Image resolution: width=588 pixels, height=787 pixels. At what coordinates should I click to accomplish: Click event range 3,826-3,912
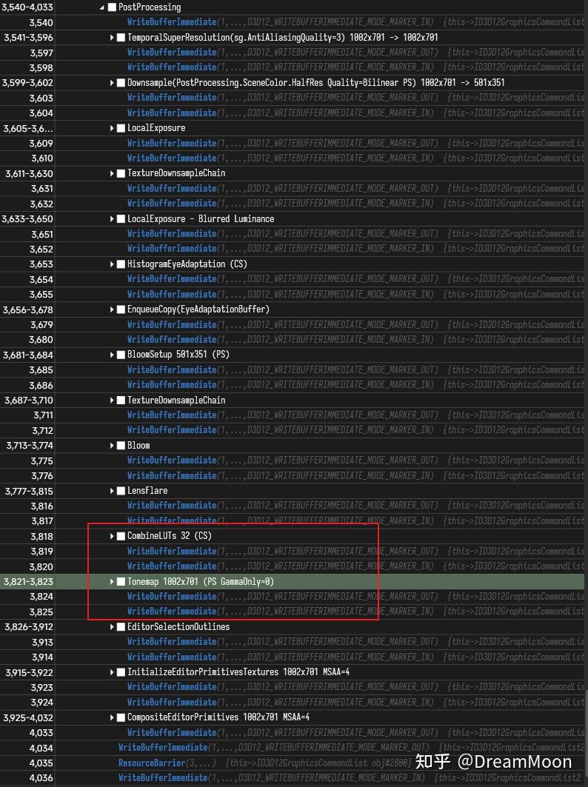29,627
